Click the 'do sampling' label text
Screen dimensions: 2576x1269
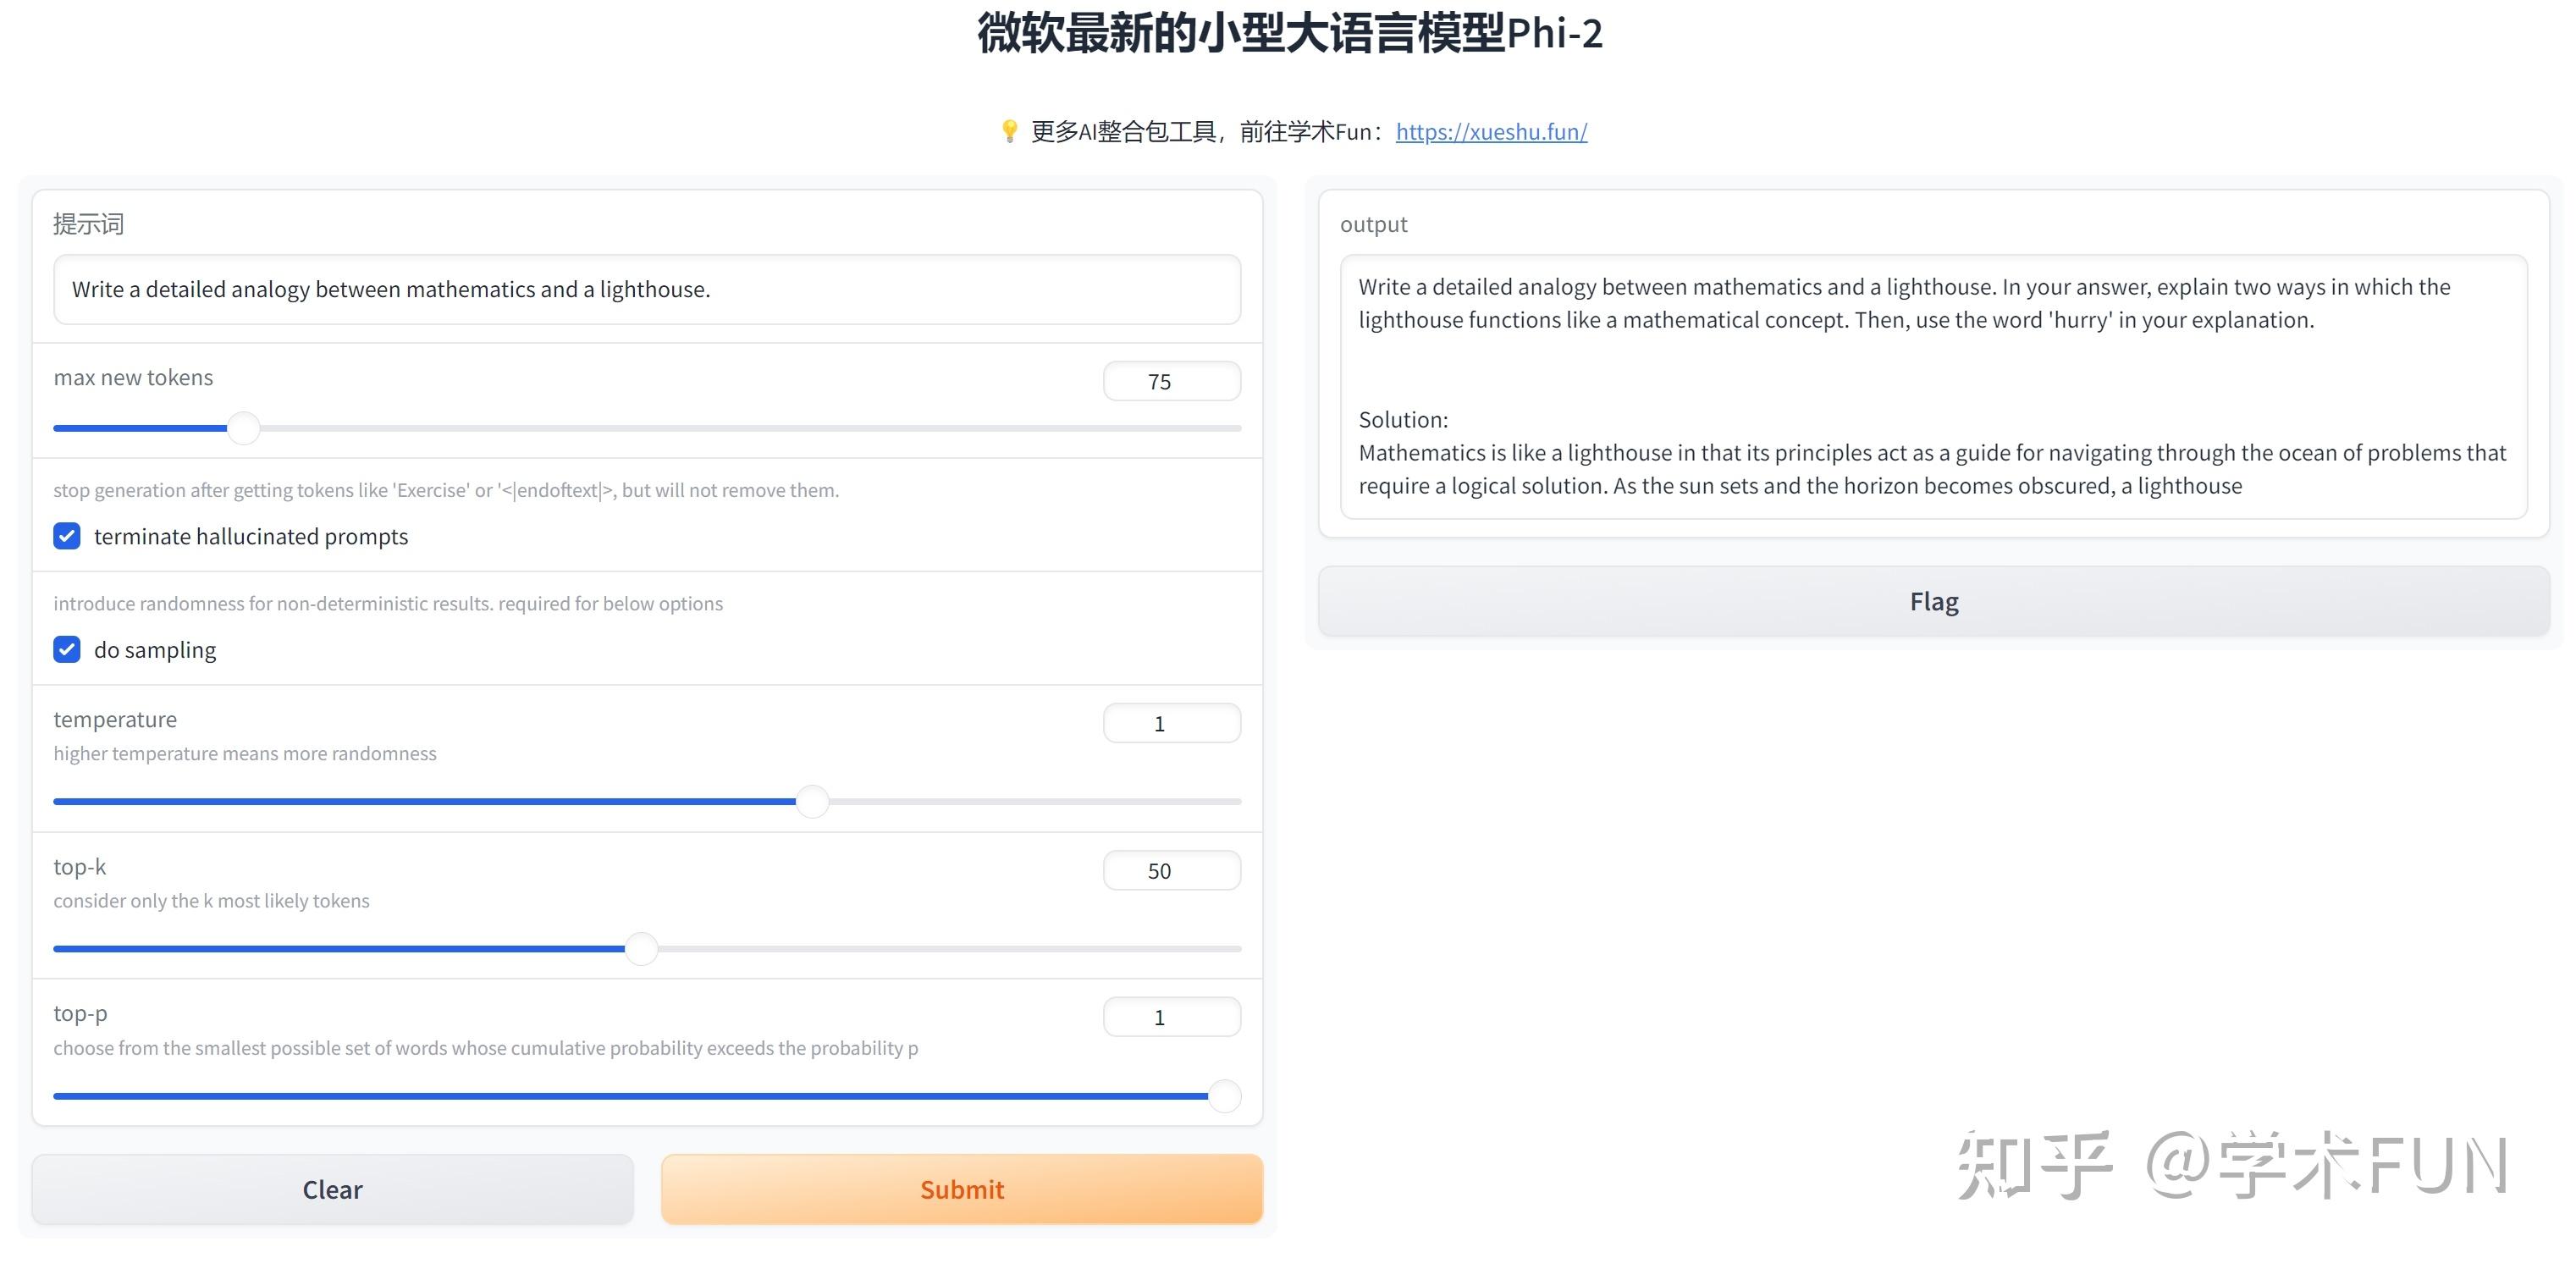pos(155,649)
